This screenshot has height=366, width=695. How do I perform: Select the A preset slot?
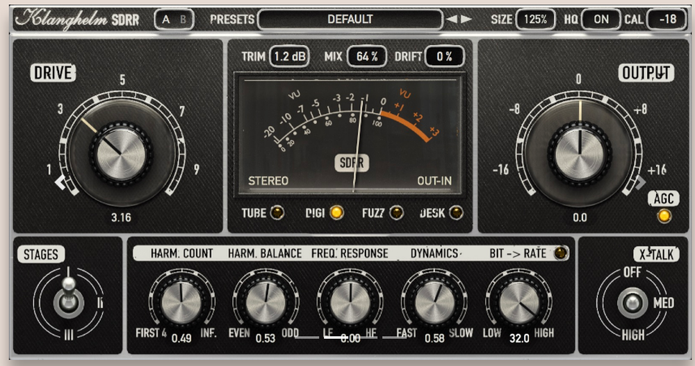(x=166, y=19)
